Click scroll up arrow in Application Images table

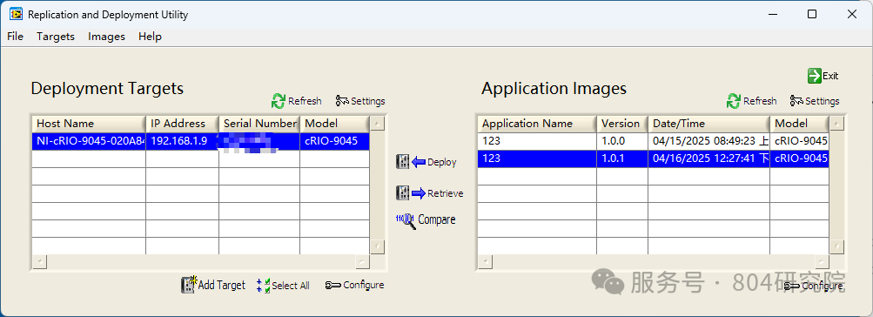(836, 123)
